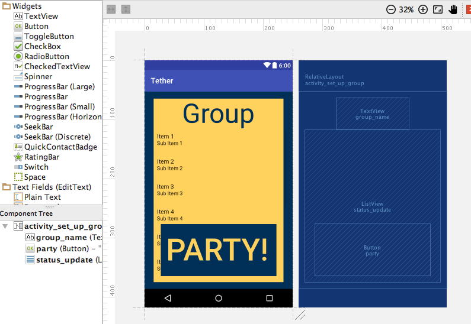471x324 pixels.
Task: Pick the Spinner widget
Action: click(33, 76)
